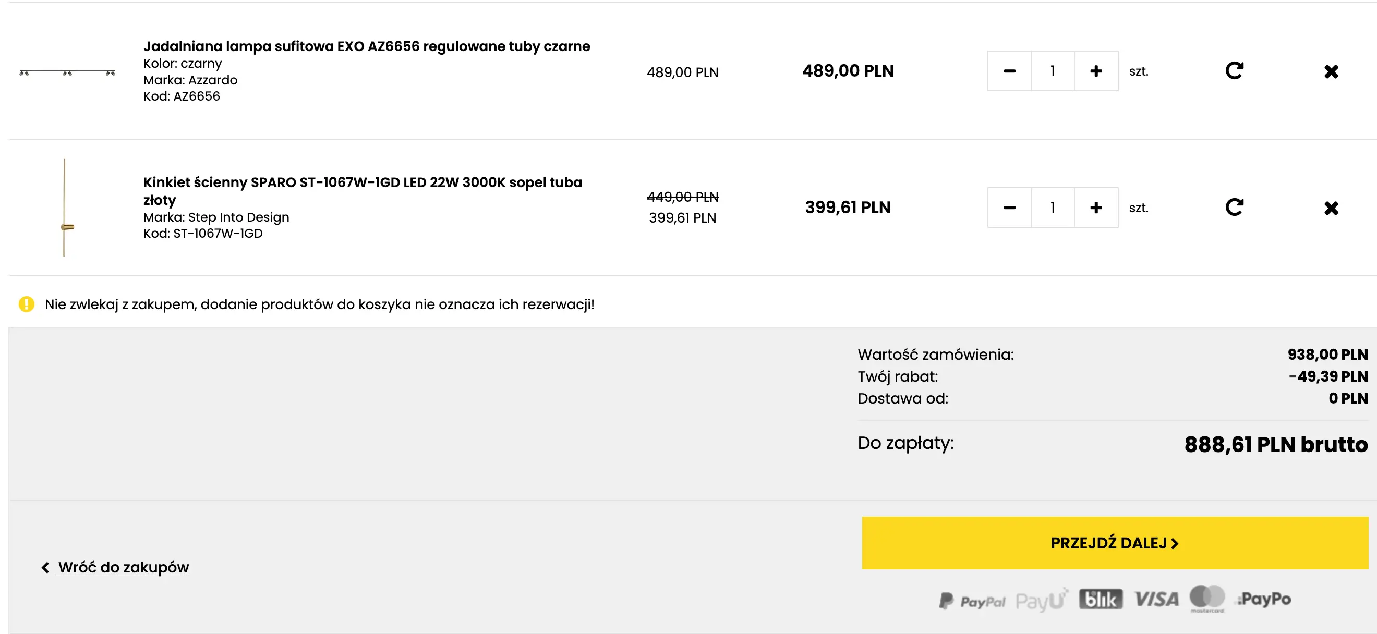Viewport: 1377px width, 634px height.
Task: Click the PayPal payment logo
Action: tap(971, 601)
